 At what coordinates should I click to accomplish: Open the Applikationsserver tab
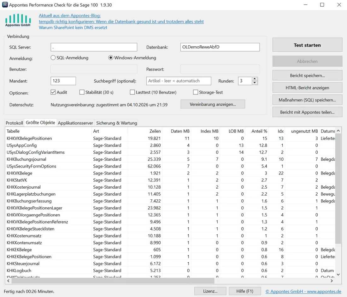point(75,123)
